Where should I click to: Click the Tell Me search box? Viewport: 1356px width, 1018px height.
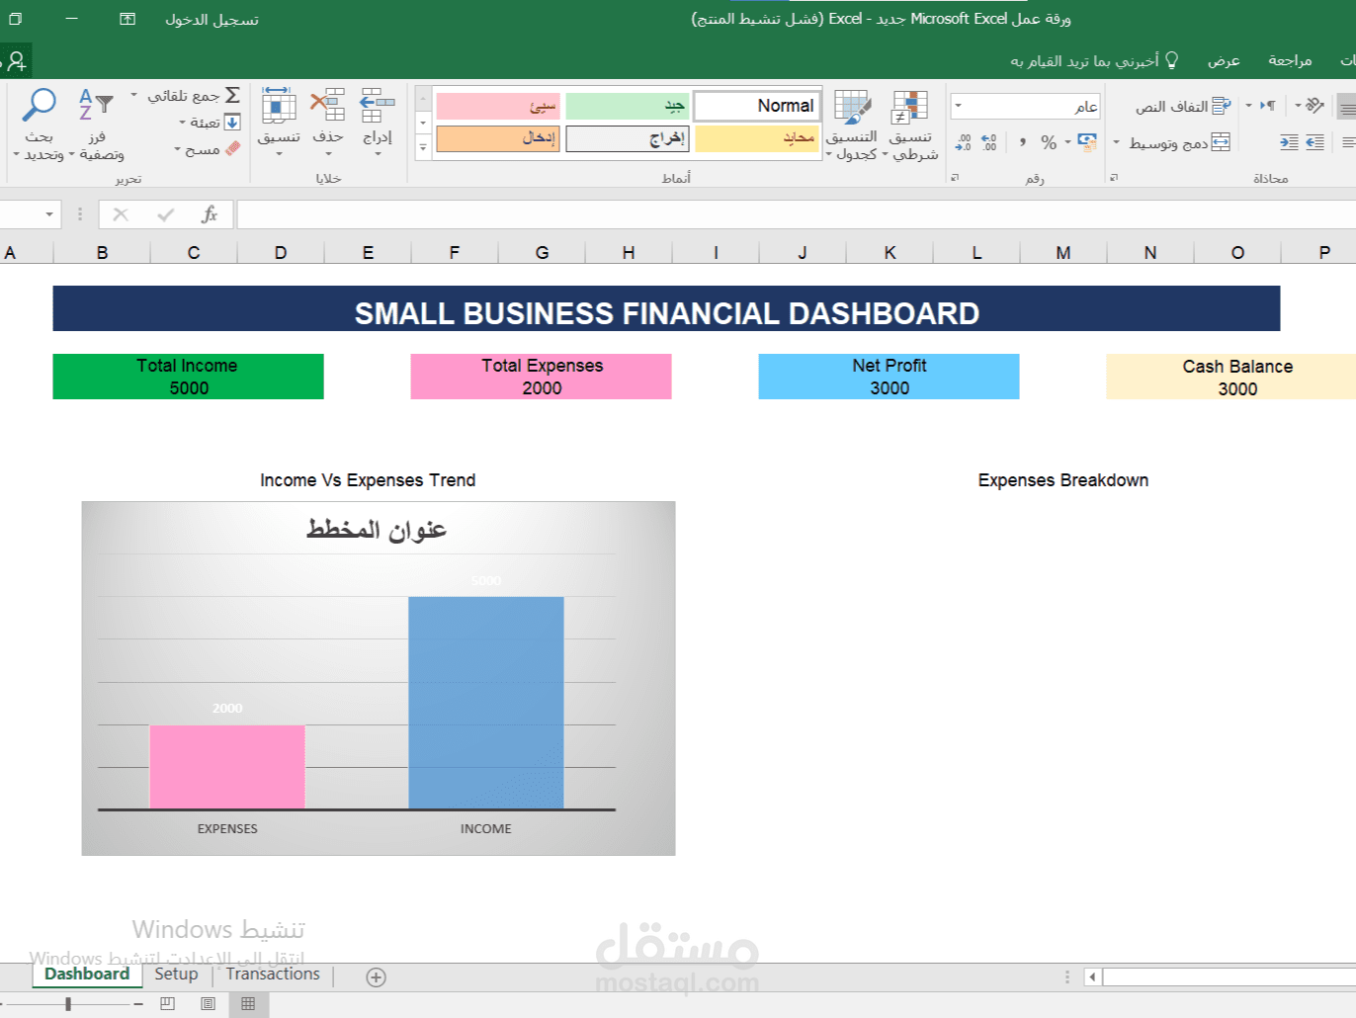1093,60
